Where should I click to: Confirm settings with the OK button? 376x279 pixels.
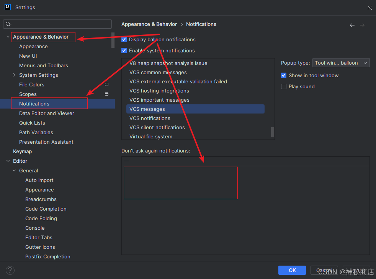pos(292,270)
